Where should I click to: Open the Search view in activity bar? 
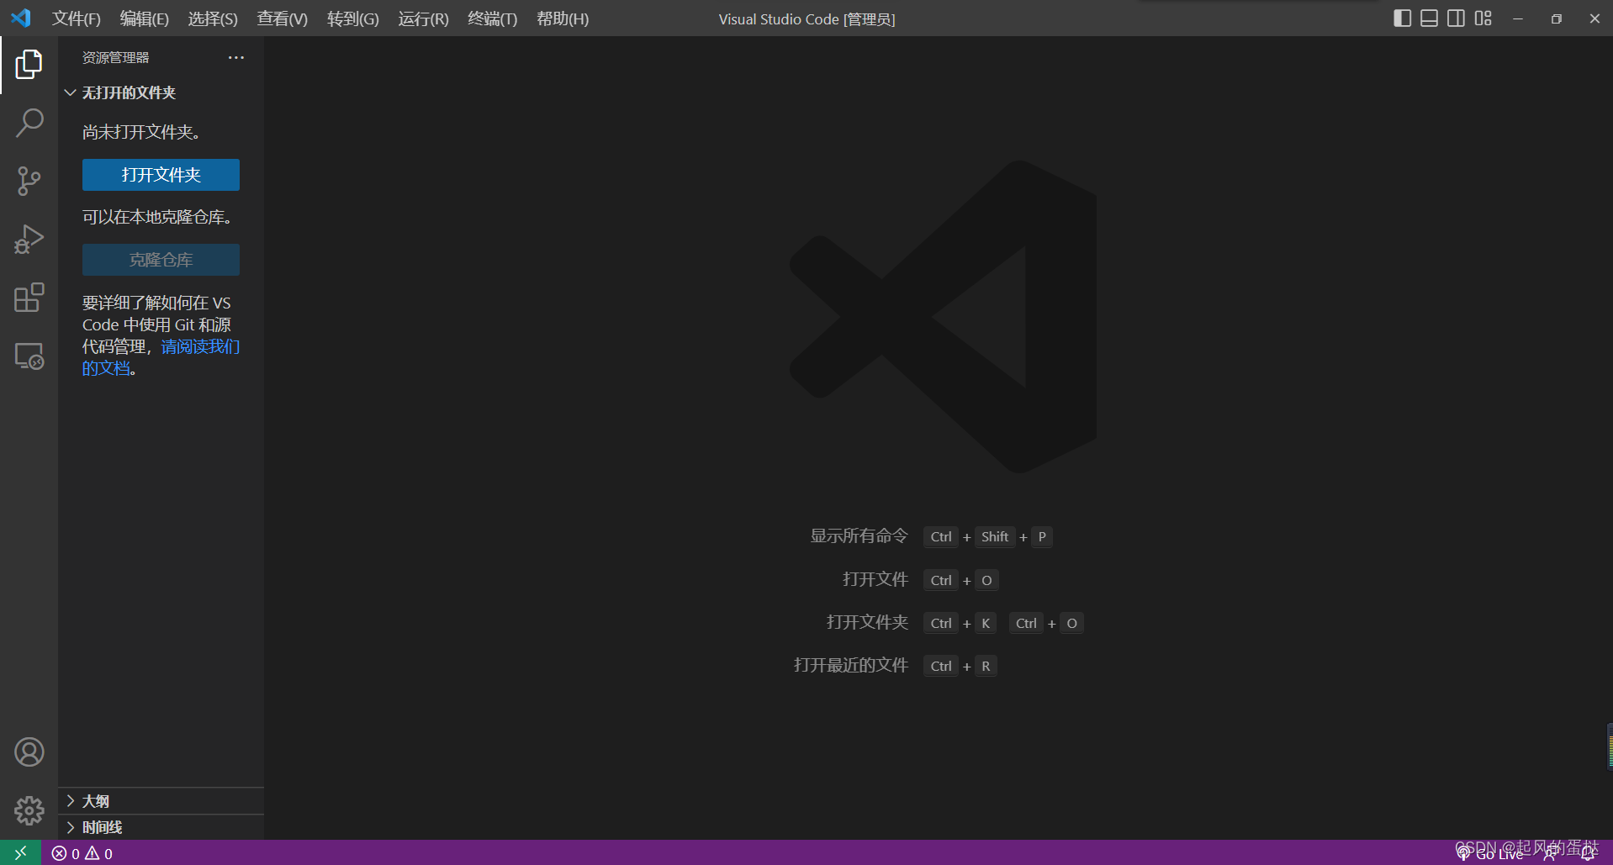point(29,123)
